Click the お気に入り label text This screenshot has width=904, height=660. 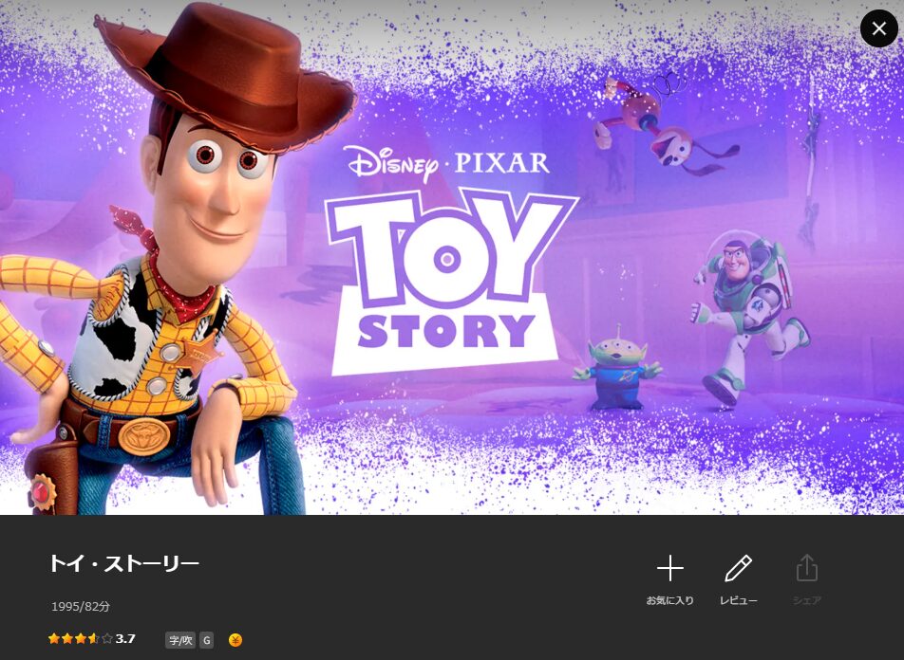[x=670, y=600]
